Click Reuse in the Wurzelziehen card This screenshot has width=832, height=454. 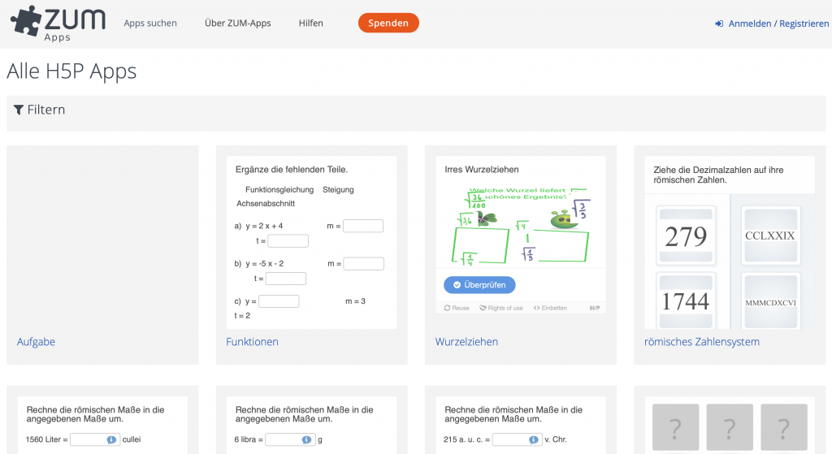pos(457,308)
